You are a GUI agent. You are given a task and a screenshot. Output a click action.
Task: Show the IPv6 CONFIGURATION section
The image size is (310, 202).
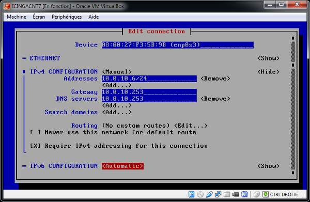pos(269,166)
